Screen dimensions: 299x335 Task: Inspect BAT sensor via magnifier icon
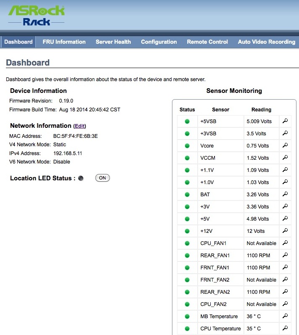click(x=285, y=194)
